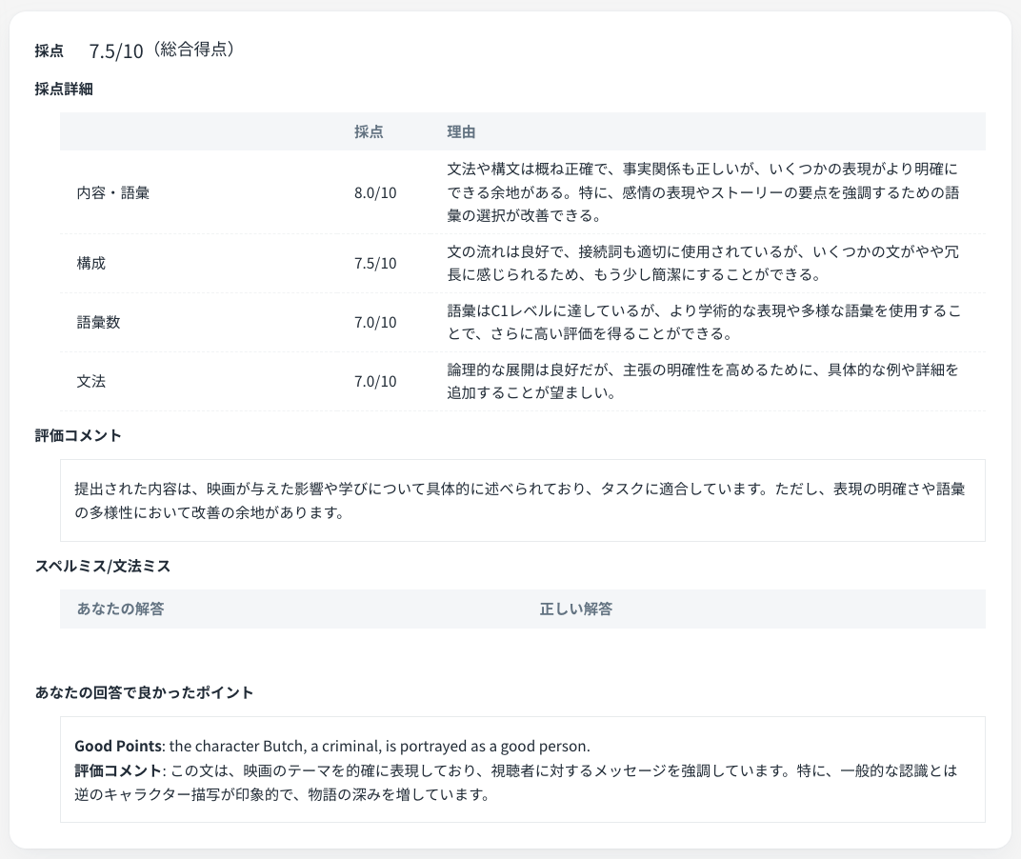The image size is (1021, 859).
Task: Click the reason text for 内容・語彙
Action: click(702, 192)
